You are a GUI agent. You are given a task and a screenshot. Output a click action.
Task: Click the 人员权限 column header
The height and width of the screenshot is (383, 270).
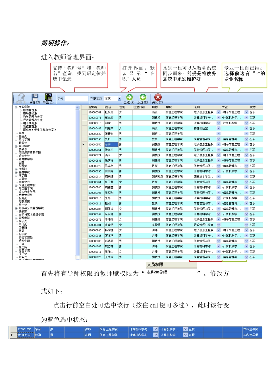click(x=171, y=265)
